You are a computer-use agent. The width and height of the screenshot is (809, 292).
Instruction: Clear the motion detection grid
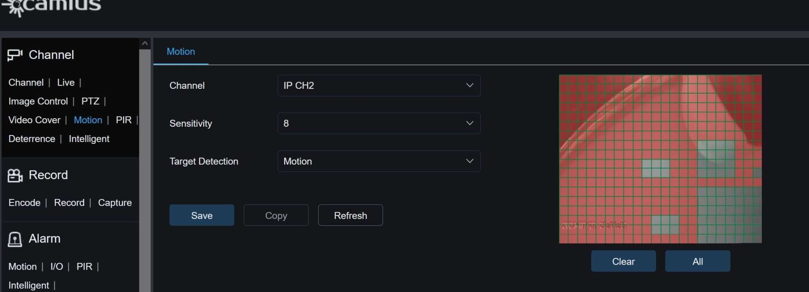click(623, 261)
